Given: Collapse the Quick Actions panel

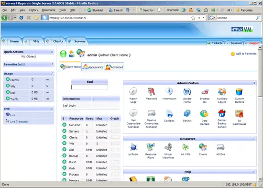Looking at the screenshot, I should coord(52,52).
